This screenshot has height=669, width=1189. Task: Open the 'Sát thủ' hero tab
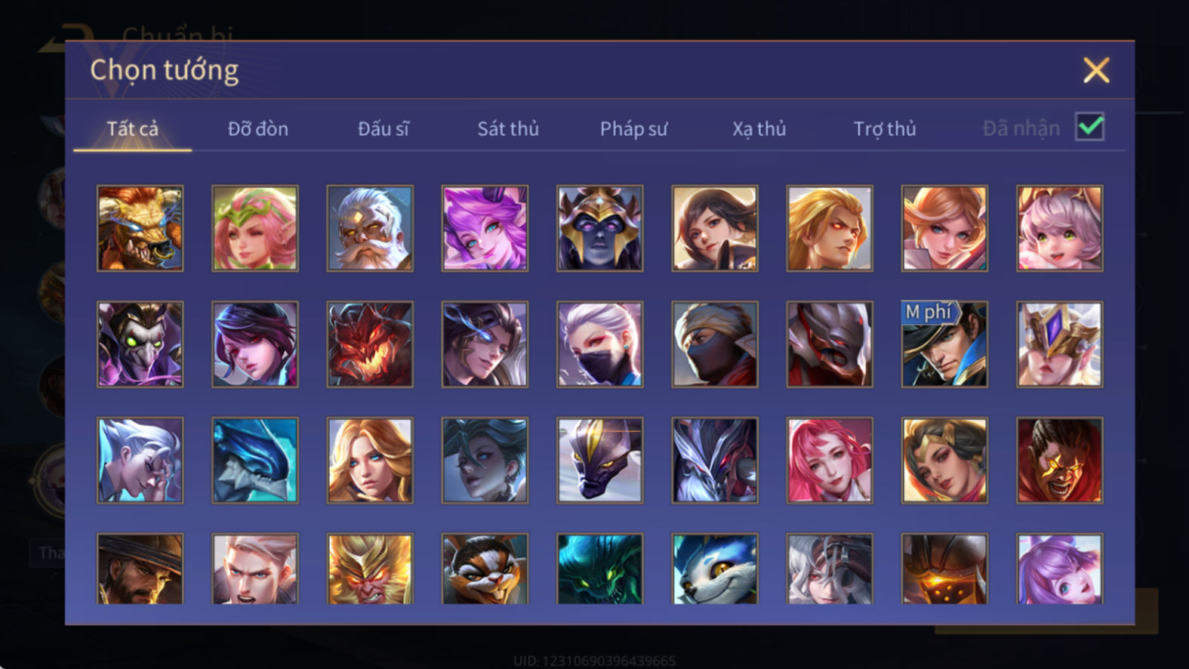[x=508, y=128]
